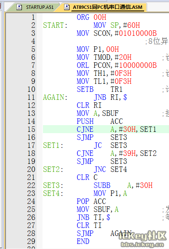
Task: Click the POP ACC instruction
Action: pos(91,201)
